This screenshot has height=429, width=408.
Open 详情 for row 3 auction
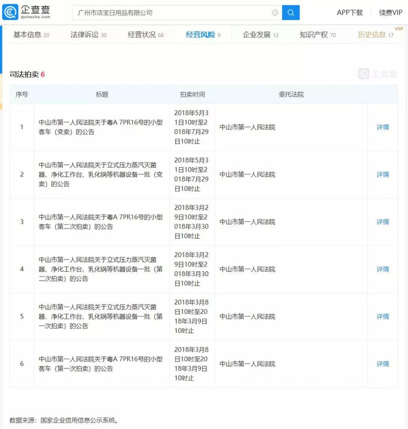[382, 222]
